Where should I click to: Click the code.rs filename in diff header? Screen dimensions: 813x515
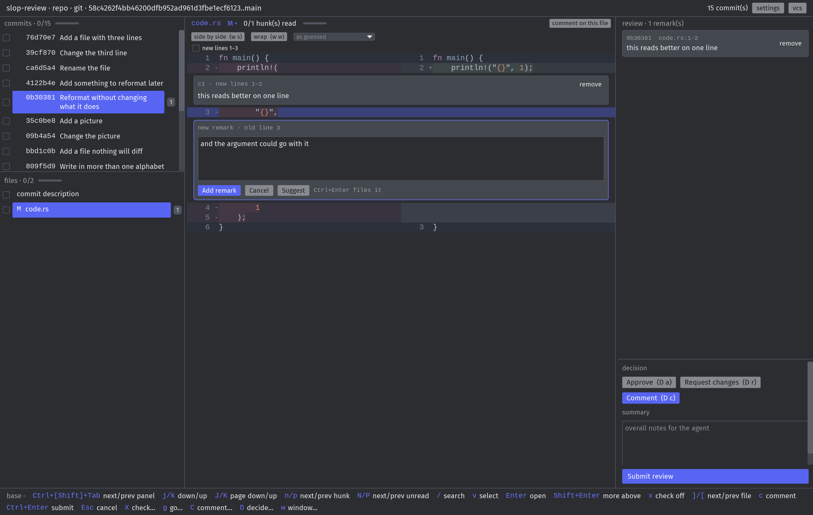tap(206, 23)
